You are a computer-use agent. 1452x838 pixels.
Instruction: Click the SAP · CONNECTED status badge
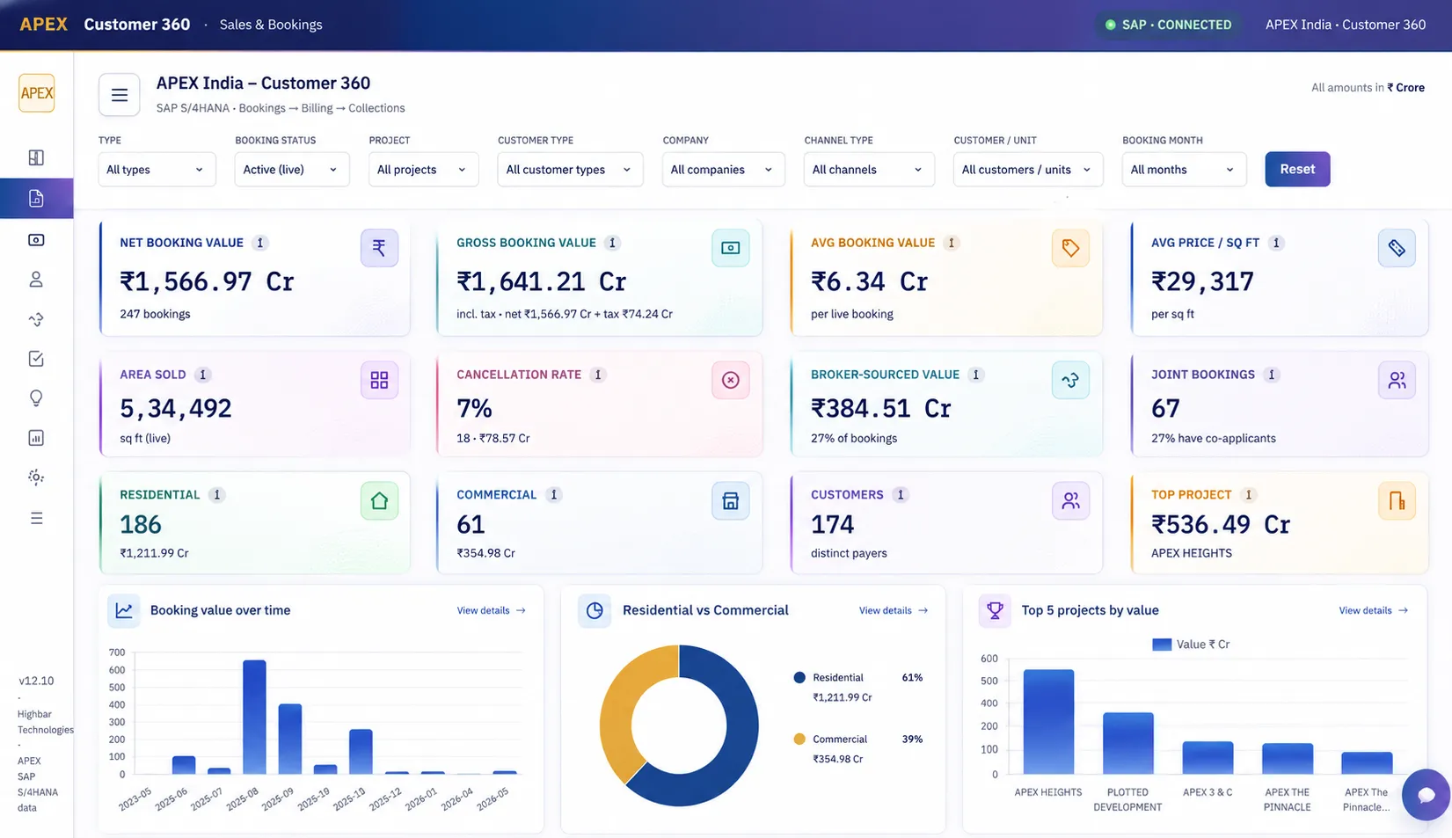click(x=1168, y=25)
